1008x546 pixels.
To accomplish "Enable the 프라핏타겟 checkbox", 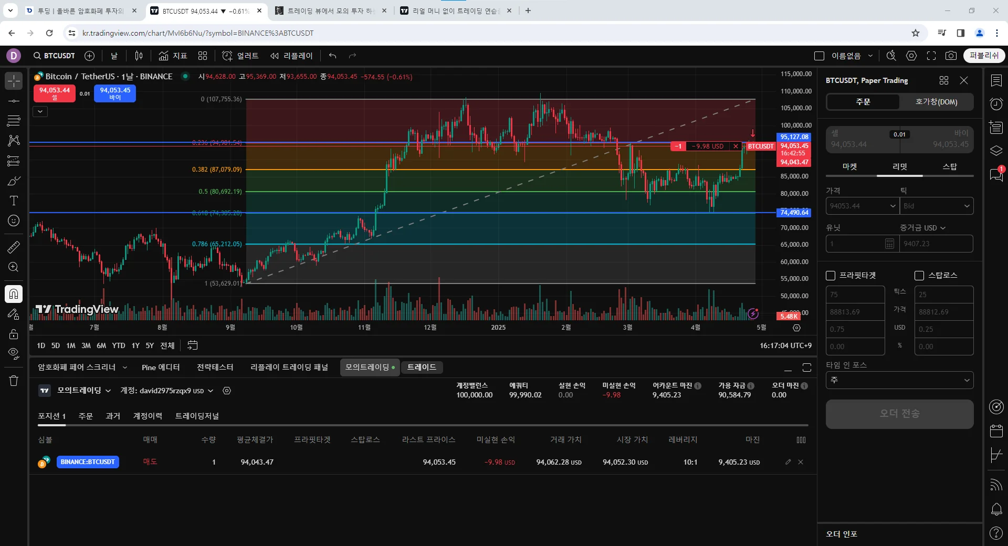I will [831, 276].
